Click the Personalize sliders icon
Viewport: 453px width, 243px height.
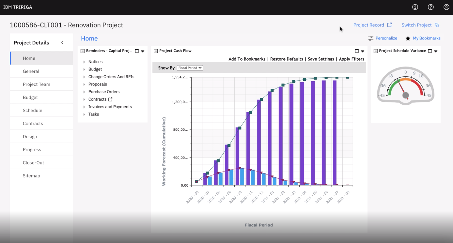click(371, 38)
